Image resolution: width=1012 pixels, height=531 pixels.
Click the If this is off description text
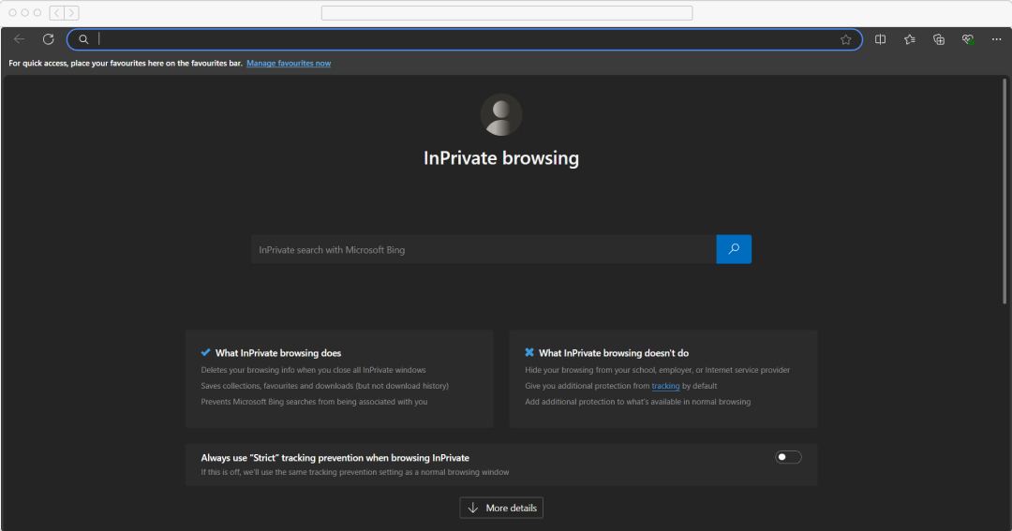354,472
